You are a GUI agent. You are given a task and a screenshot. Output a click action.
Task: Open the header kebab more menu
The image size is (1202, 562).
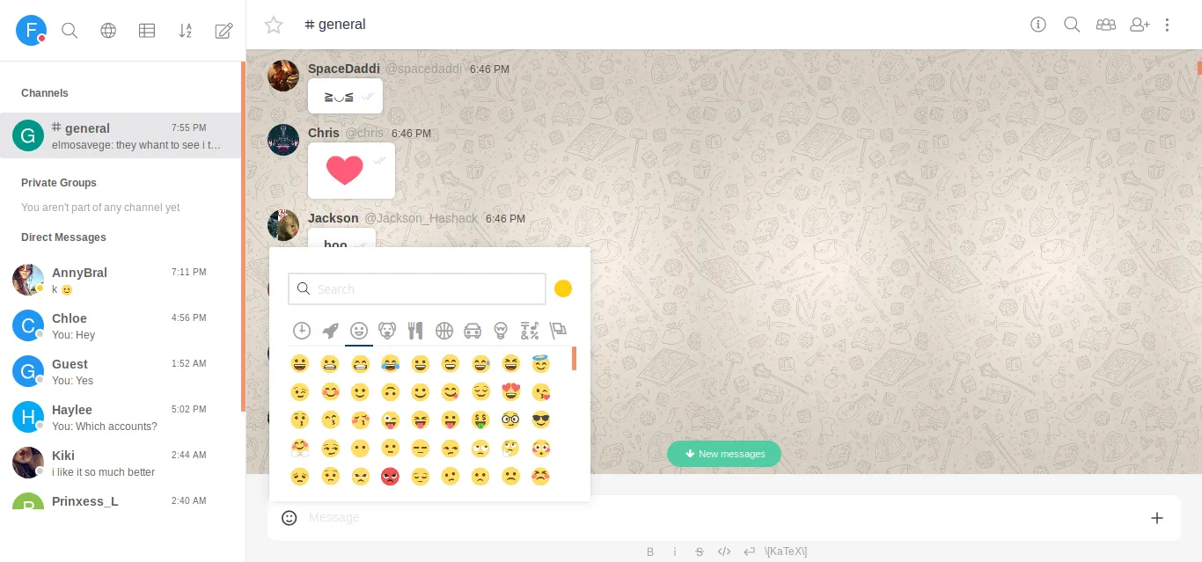click(x=1168, y=25)
